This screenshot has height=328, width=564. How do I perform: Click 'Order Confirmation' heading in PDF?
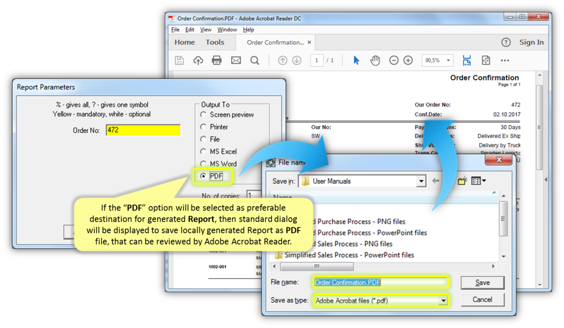click(x=484, y=78)
